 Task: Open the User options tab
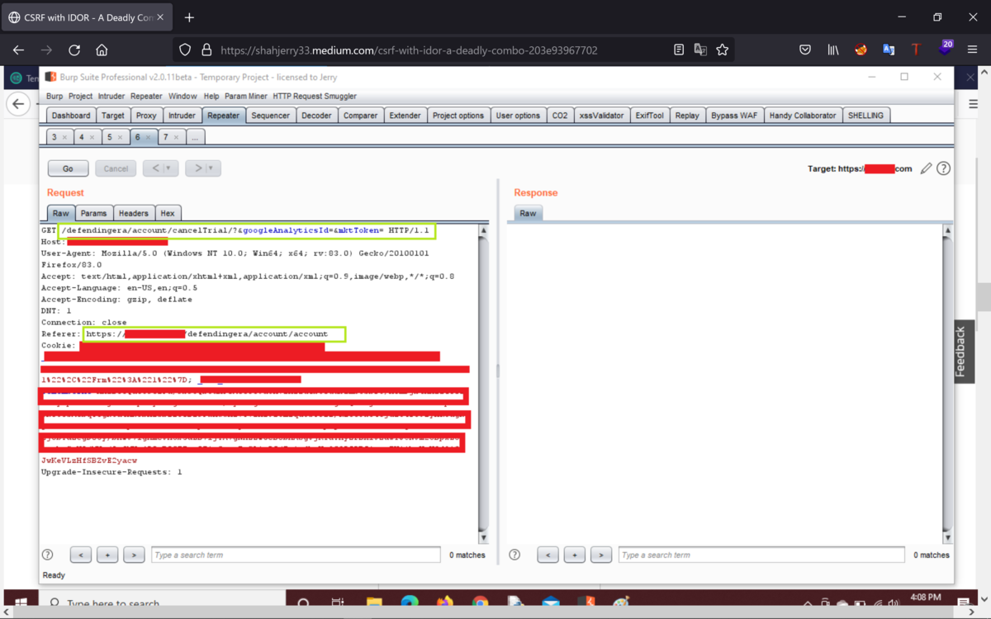(x=518, y=116)
